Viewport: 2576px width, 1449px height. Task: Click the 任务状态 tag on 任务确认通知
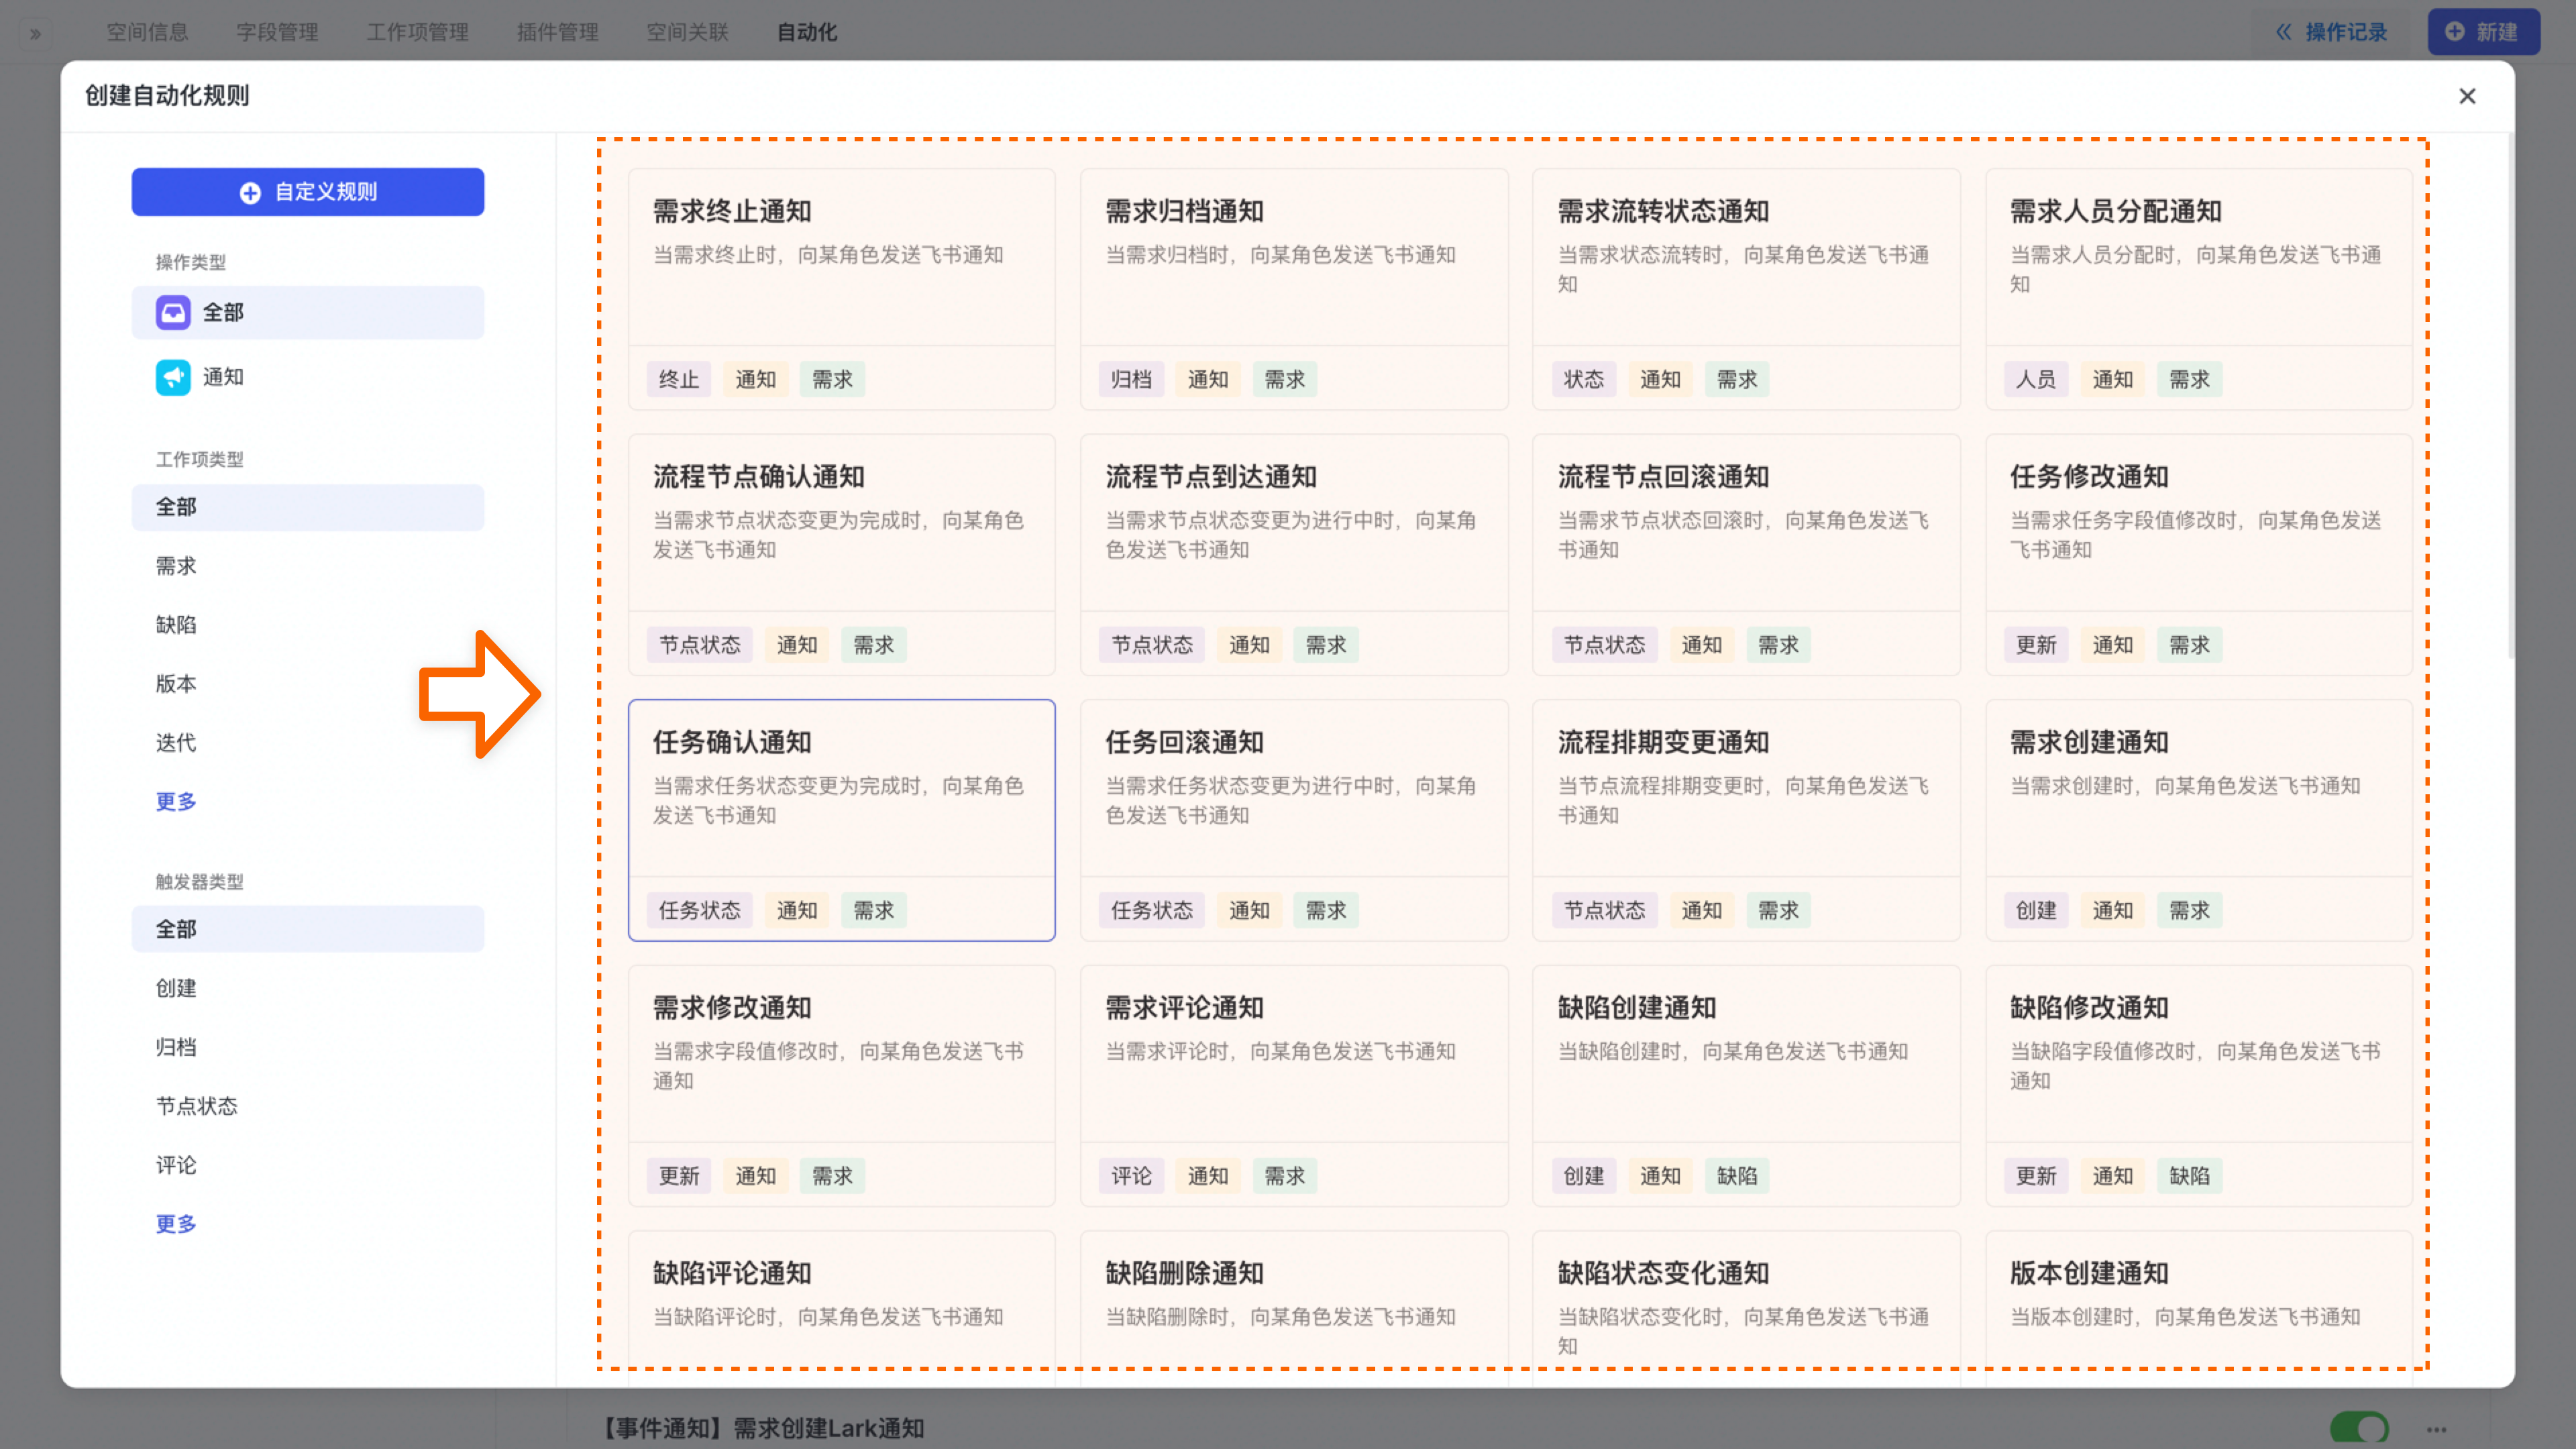tap(700, 910)
